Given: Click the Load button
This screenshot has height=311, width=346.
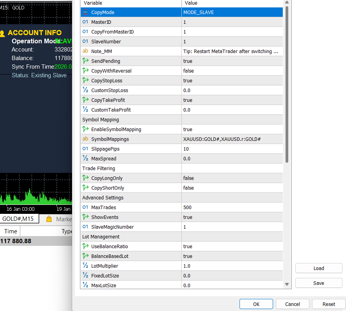Looking at the screenshot, I should pyautogui.click(x=319, y=268).
